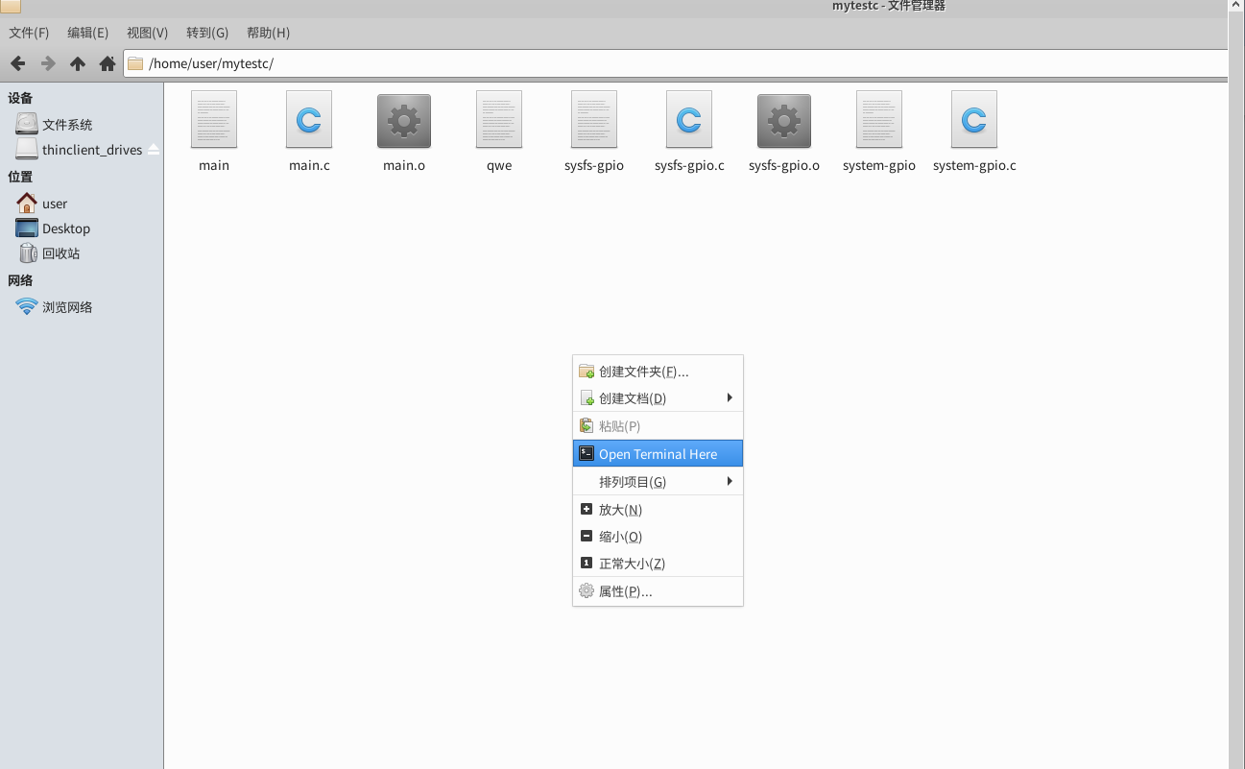The image size is (1245, 769).
Task: Open 浏览网络 in the sidebar
Action: pos(67,307)
